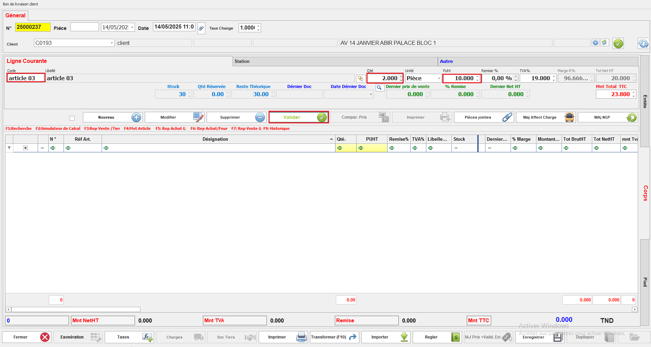
Task: Click the article lookup icon before Qté
Action: (x=360, y=79)
